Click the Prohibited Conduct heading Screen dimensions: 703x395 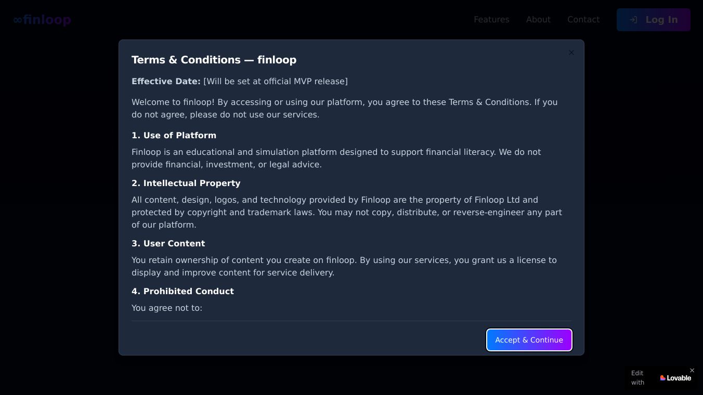(x=183, y=291)
